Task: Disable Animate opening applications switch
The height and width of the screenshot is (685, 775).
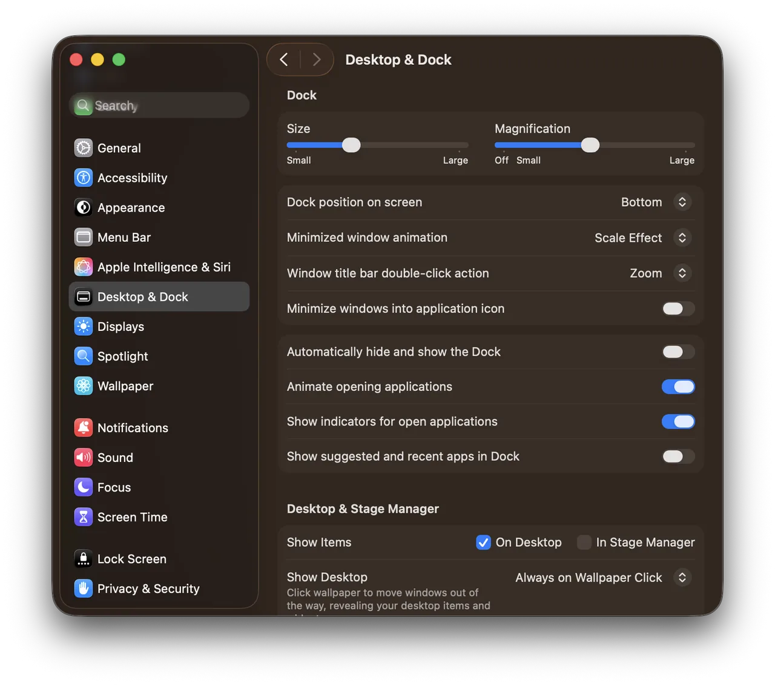Action: 678,387
